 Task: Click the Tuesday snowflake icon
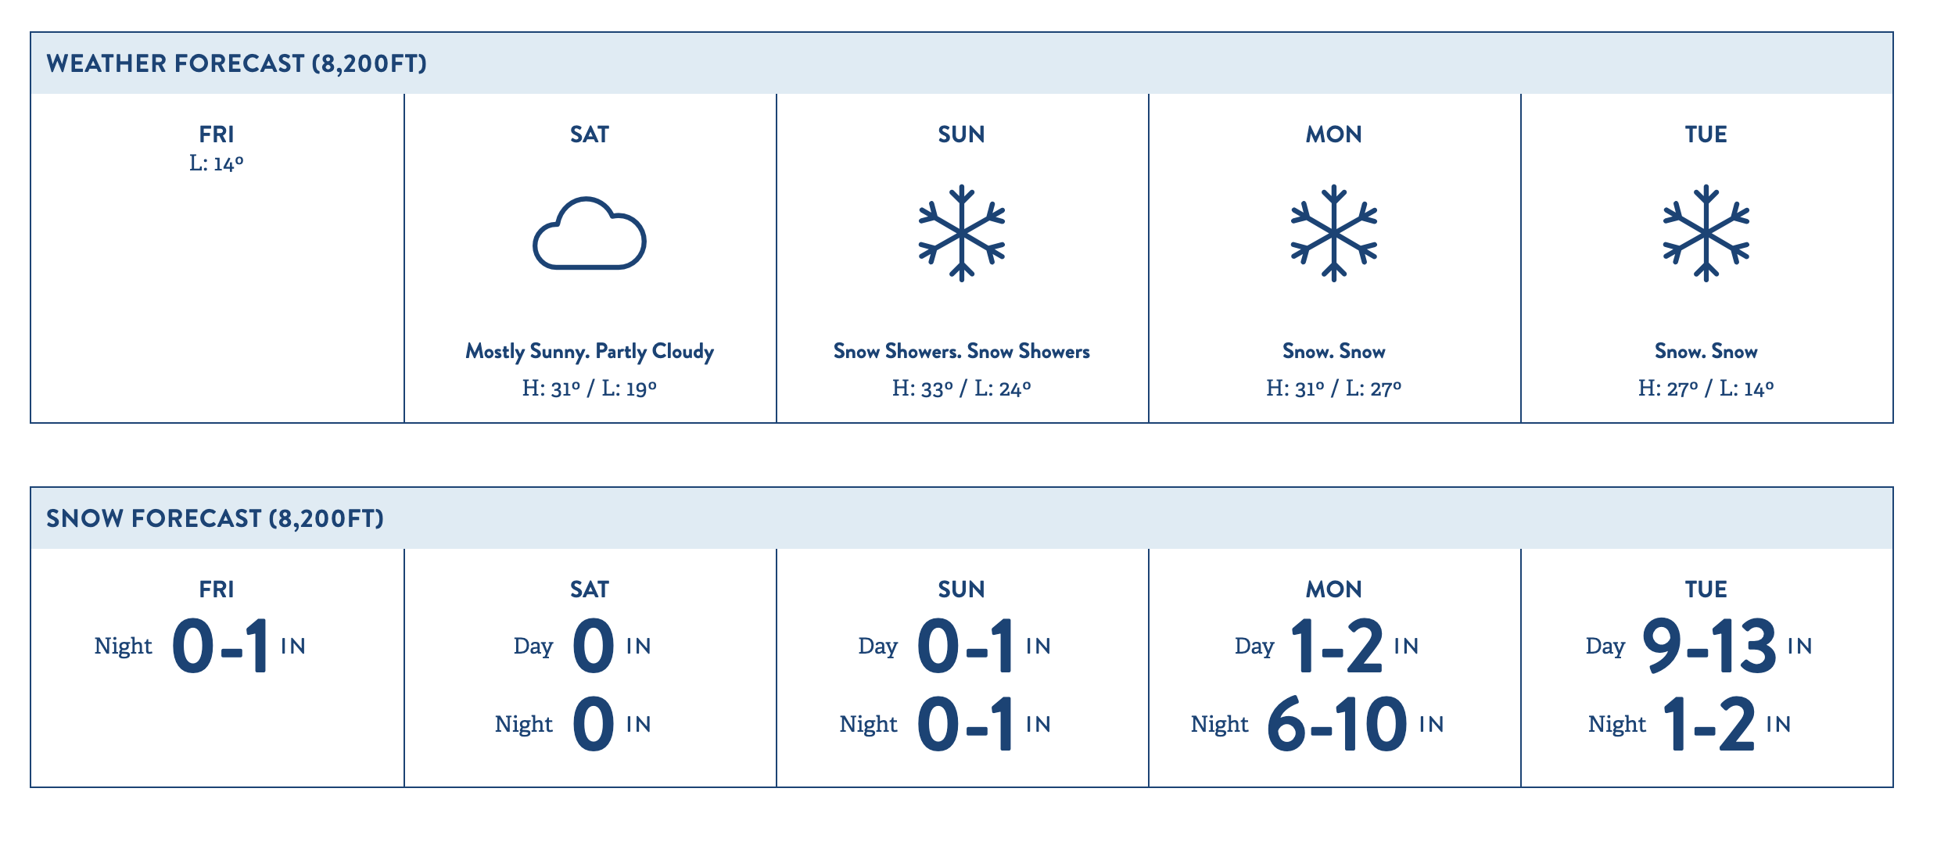(x=1706, y=233)
